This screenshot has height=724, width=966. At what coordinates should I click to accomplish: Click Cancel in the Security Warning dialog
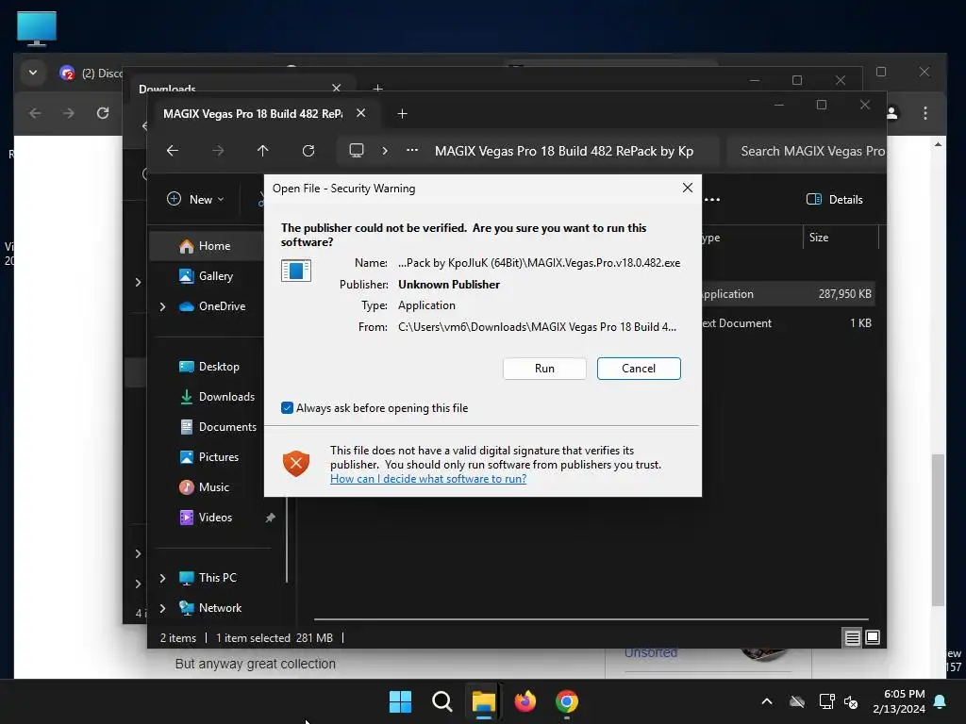pyautogui.click(x=639, y=369)
